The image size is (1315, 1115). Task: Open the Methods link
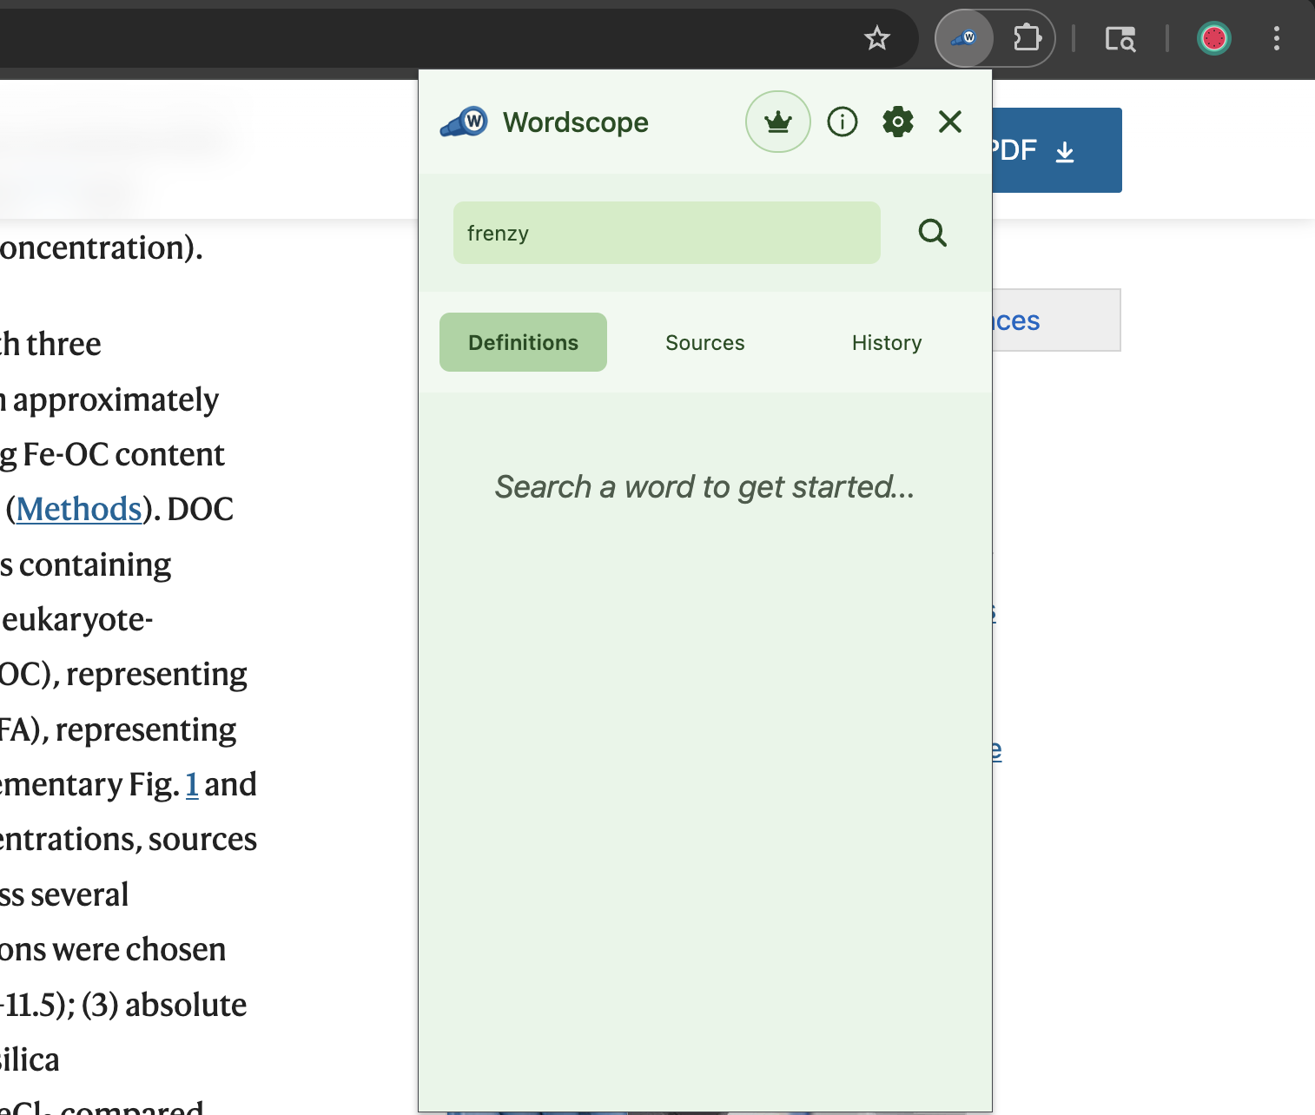pyautogui.click(x=78, y=509)
